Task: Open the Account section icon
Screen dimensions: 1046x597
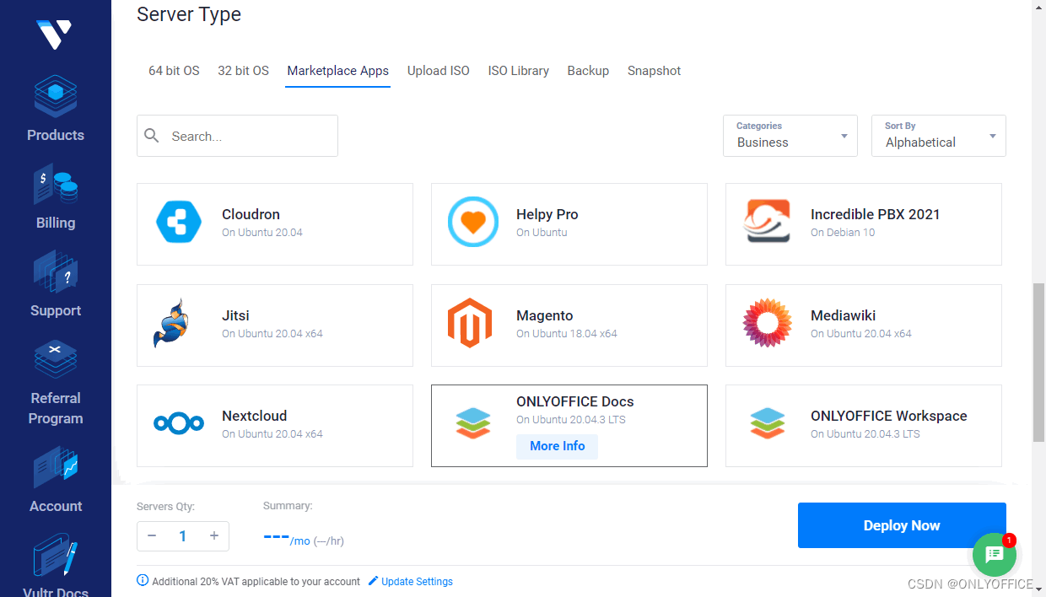Action: pyautogui.click(x=56, y=468)
